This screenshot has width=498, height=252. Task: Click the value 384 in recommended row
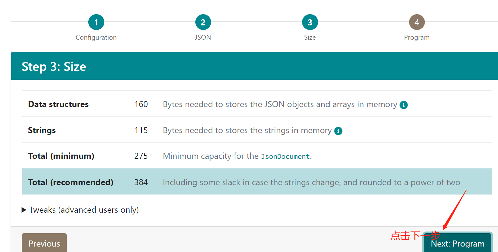coord(141,182)
